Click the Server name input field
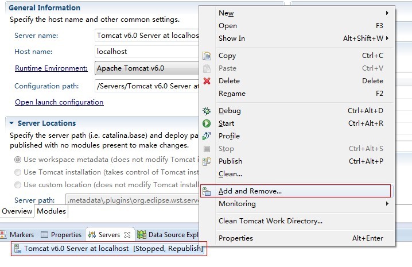Screen dimensions: 412x267 point(147,35)
